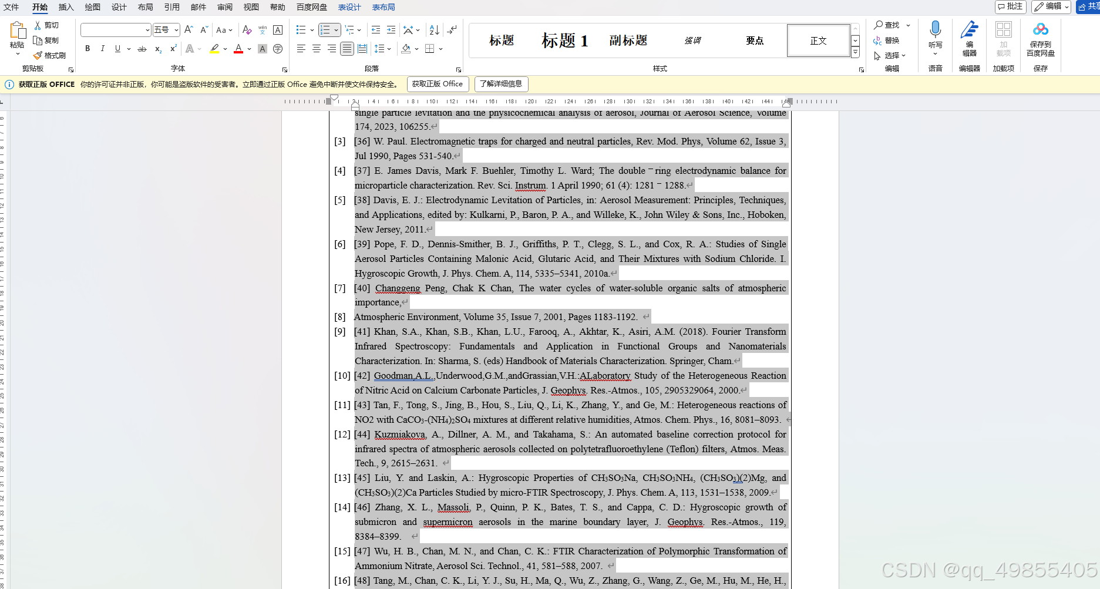
Task: Show or hide paragraph marks icon
Action: click(452, 30)
